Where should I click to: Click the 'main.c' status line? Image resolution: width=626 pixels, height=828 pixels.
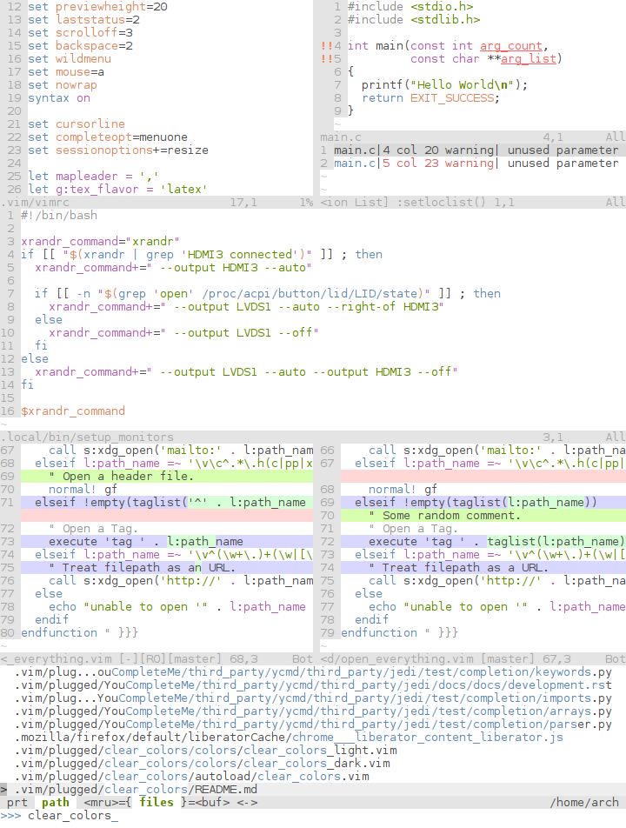pyautogui.click(x=472, y=137)
